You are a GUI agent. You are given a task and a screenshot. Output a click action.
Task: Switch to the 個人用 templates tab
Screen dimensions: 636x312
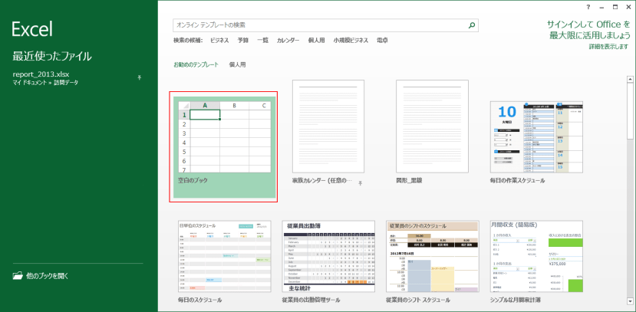(x=237, y=65)
